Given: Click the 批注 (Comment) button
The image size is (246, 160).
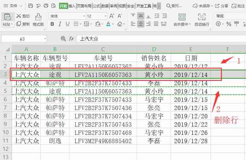Looking at the screenshot, I should pos(238,6).
